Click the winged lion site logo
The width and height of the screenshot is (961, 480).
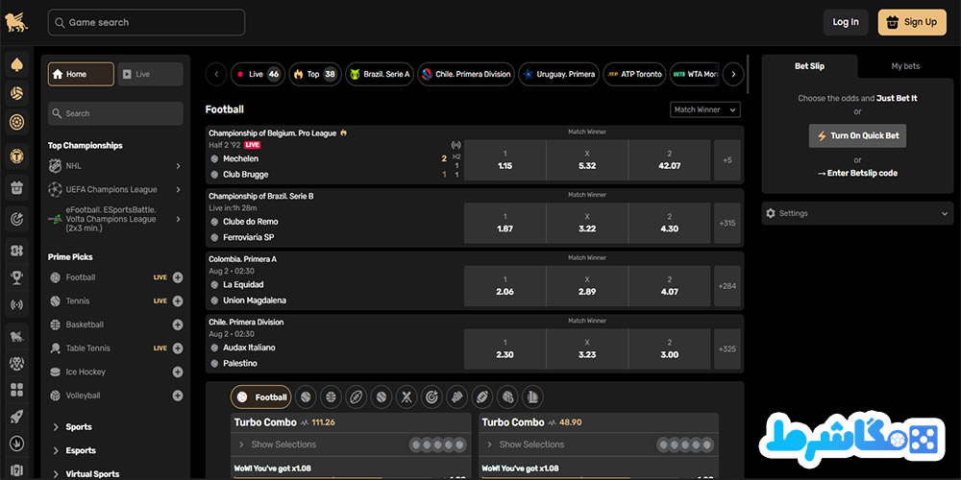16,23
